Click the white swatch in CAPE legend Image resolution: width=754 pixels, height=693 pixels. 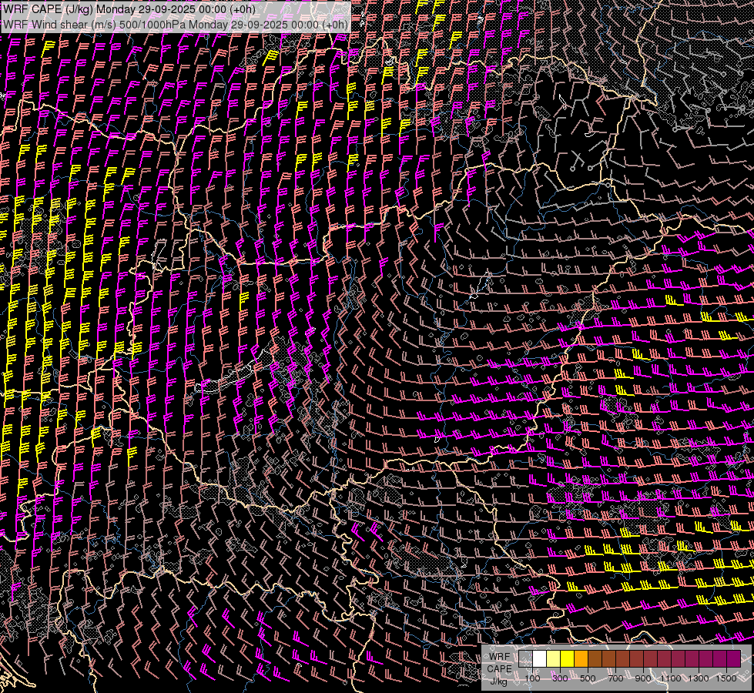click(539, 658)
